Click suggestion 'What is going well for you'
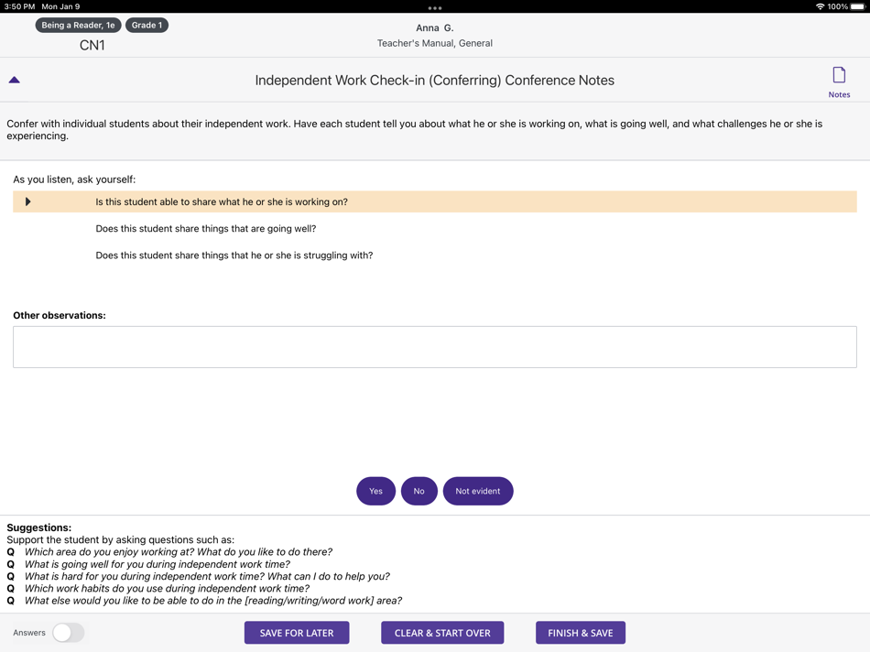Viewport: 870px width, 652px height. (158, 564)
